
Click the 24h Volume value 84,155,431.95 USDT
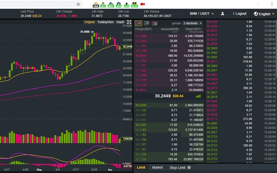[x=158, y=16]
